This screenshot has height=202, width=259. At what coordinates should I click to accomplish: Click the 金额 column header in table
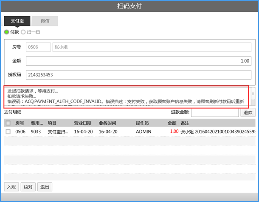(172, 123)
